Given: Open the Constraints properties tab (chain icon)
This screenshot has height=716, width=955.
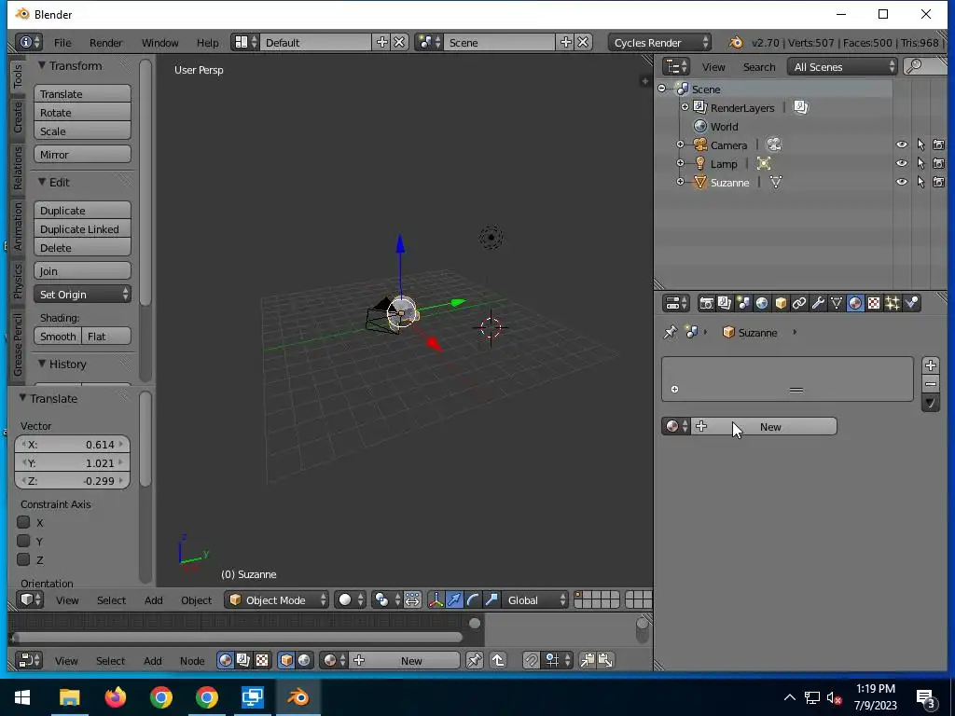Looking at the screenshot, I should coord(799,303).
